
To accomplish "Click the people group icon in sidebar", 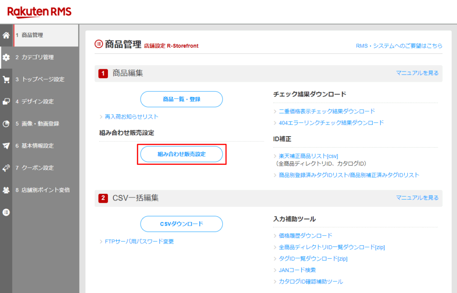I will [6, 190].
